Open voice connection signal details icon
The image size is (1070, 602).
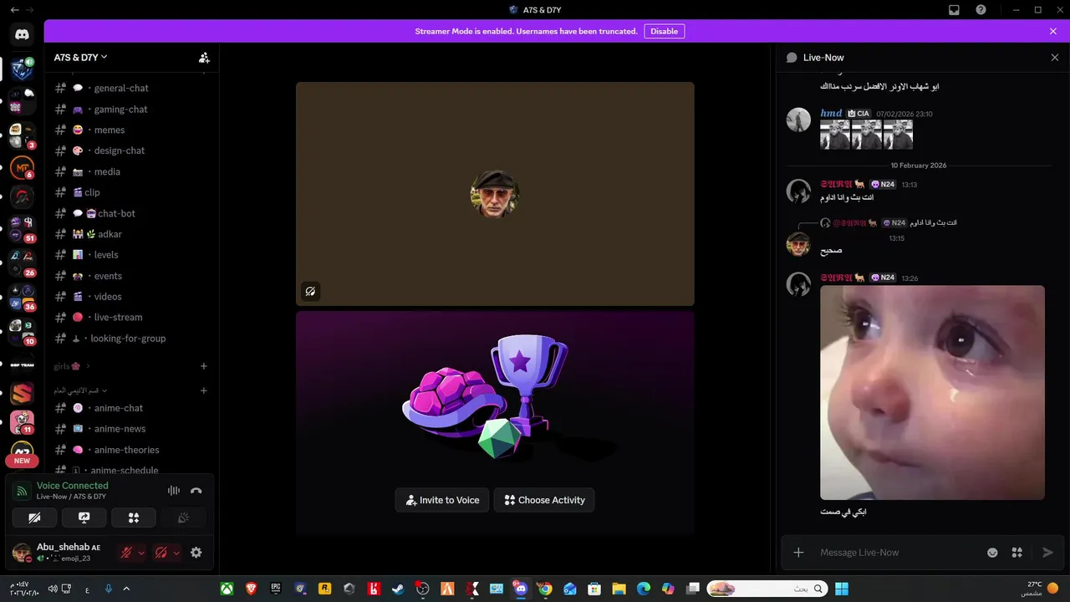coord(22,491)
